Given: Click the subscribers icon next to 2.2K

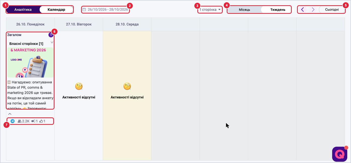Looking at the screenshot, I should point(20,121).
